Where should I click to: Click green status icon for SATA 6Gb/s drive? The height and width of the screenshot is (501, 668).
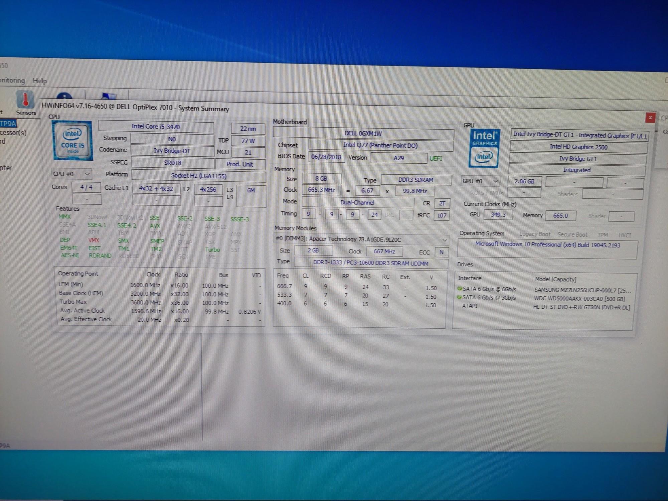[x=459, y=288]
